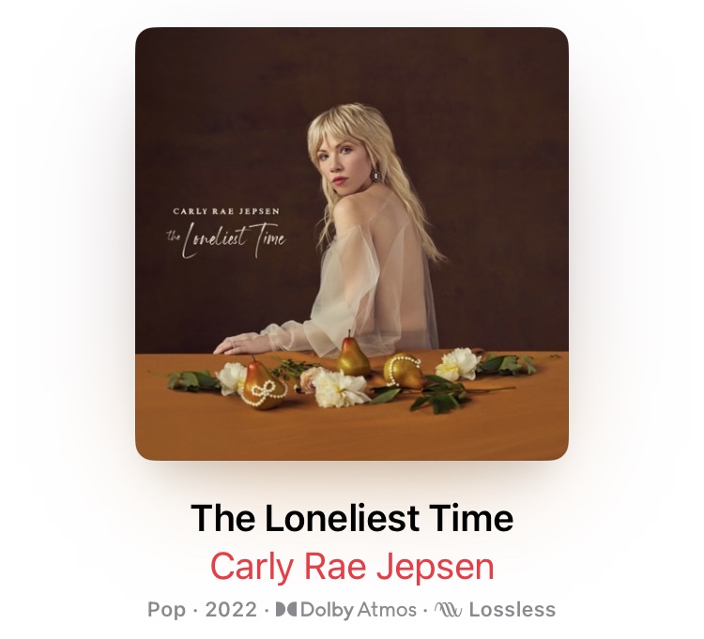Select The Loneliest Time album title

point(352,517)
